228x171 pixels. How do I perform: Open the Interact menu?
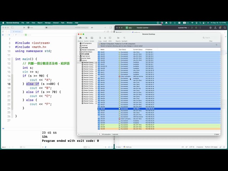pos(56,23)
